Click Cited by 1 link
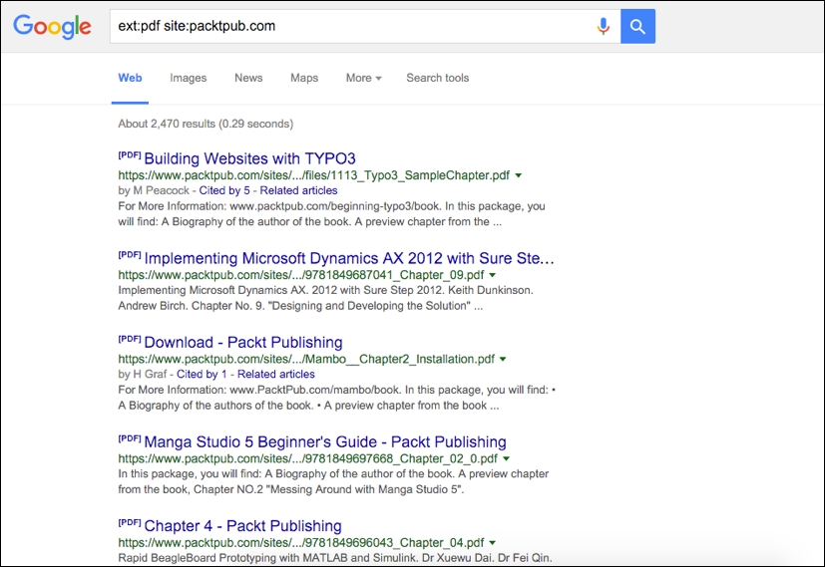Image resolution: width=825 pixels, height=567 pixels. [202, 374]
